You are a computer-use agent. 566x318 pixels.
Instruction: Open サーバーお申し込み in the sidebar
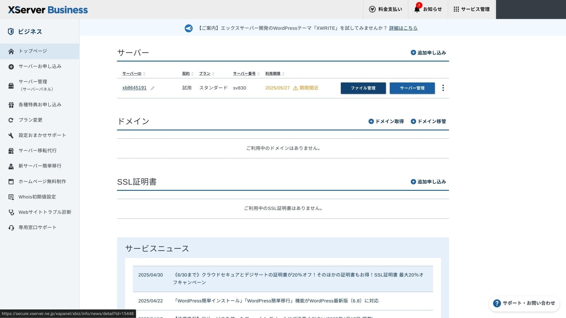[40, 67]
